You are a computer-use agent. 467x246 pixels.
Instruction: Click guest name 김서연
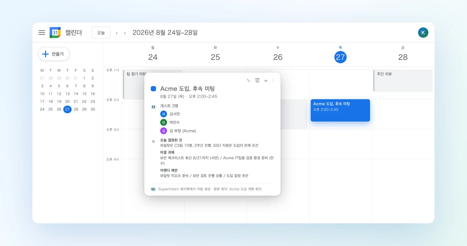tap(174, 114)
